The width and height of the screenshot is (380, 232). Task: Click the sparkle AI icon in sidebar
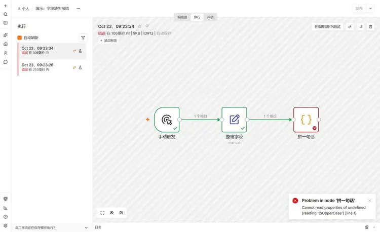point(6,35)
